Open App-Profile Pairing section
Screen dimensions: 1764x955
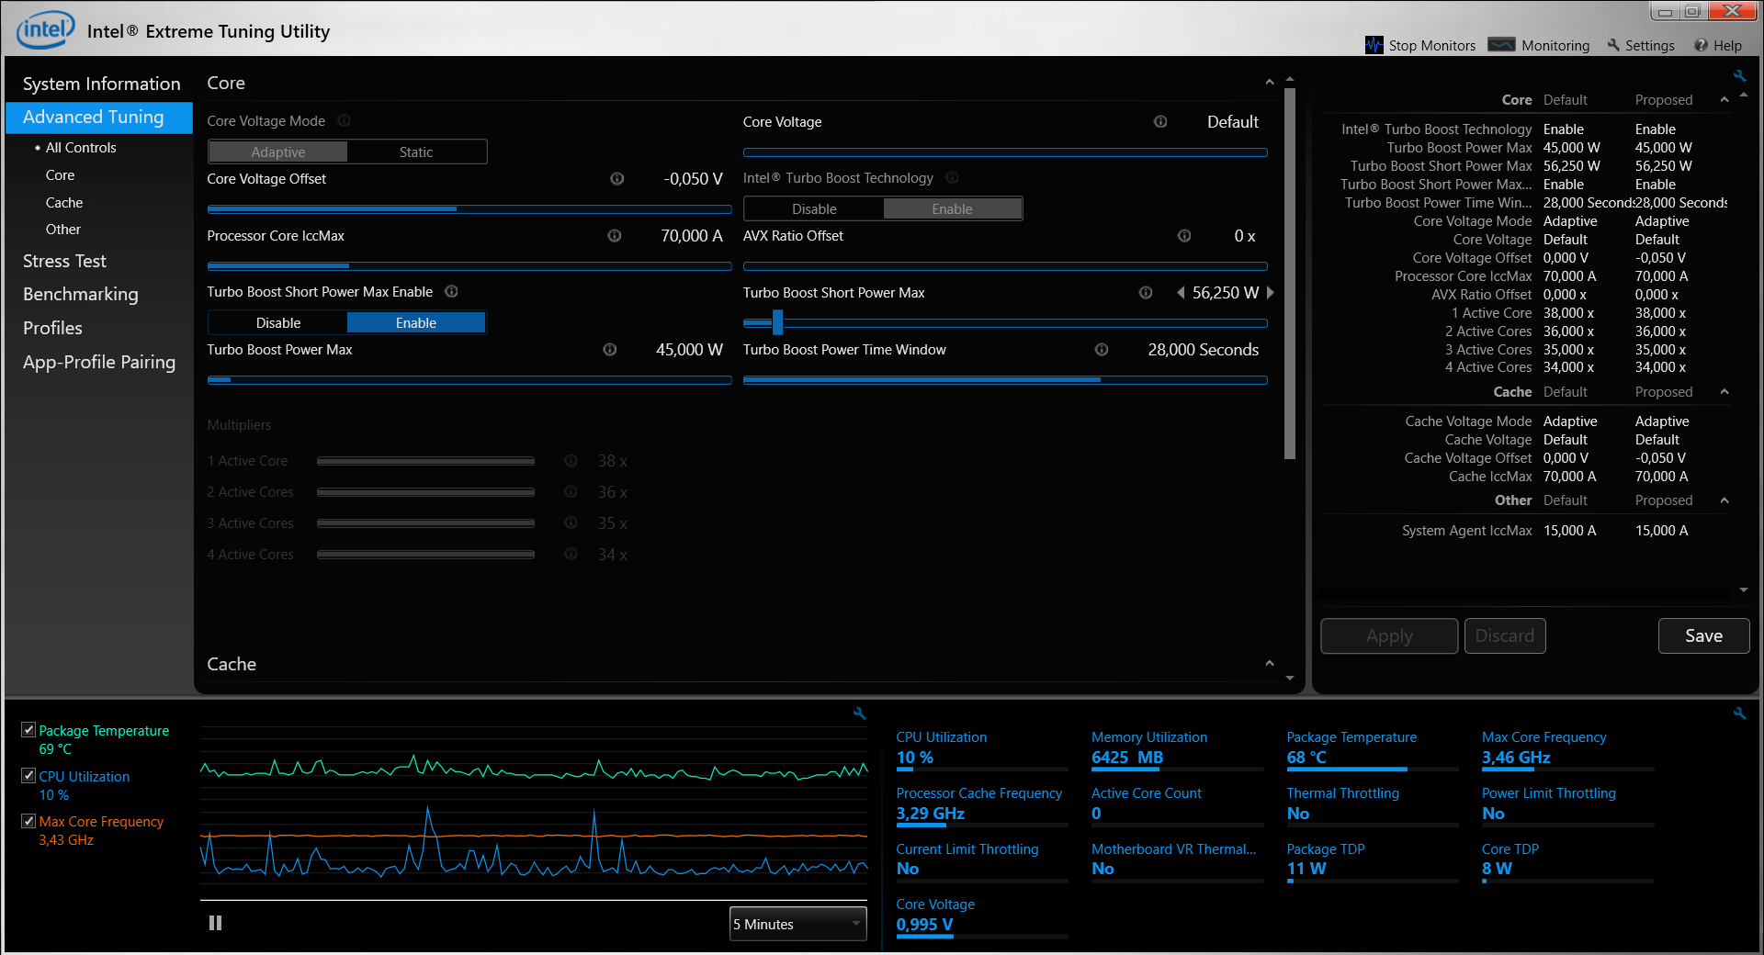click(x=99, y=362)
